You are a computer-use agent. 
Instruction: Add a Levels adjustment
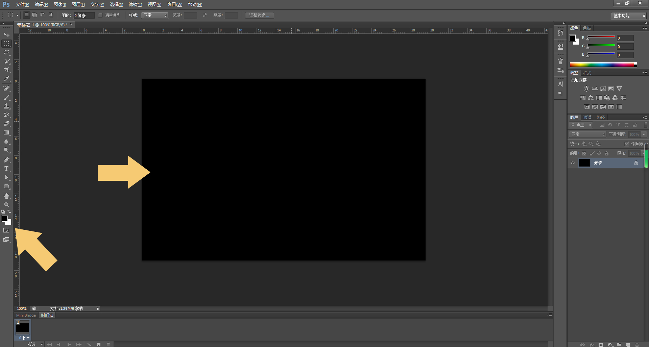pyautogui.click(x=595, y=89)
